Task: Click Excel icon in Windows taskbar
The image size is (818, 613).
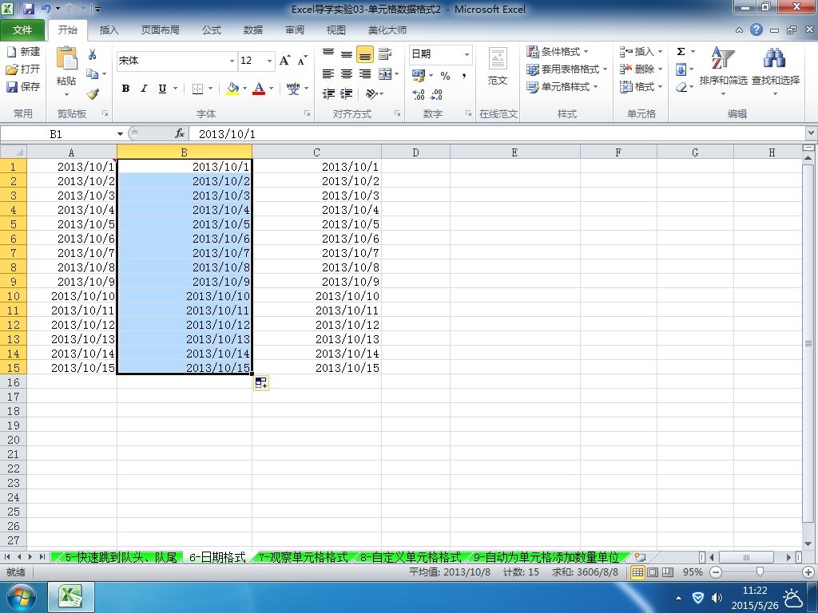Action: (x=71, y=597)
